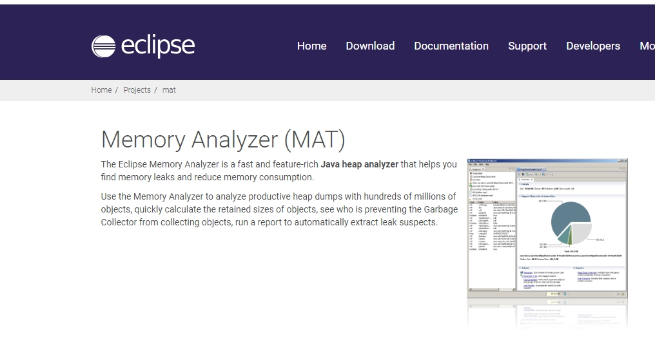The image size is (655, 349).
Task: Open the Download menu item
Action: pyautogui.click(x=370, y=46)
